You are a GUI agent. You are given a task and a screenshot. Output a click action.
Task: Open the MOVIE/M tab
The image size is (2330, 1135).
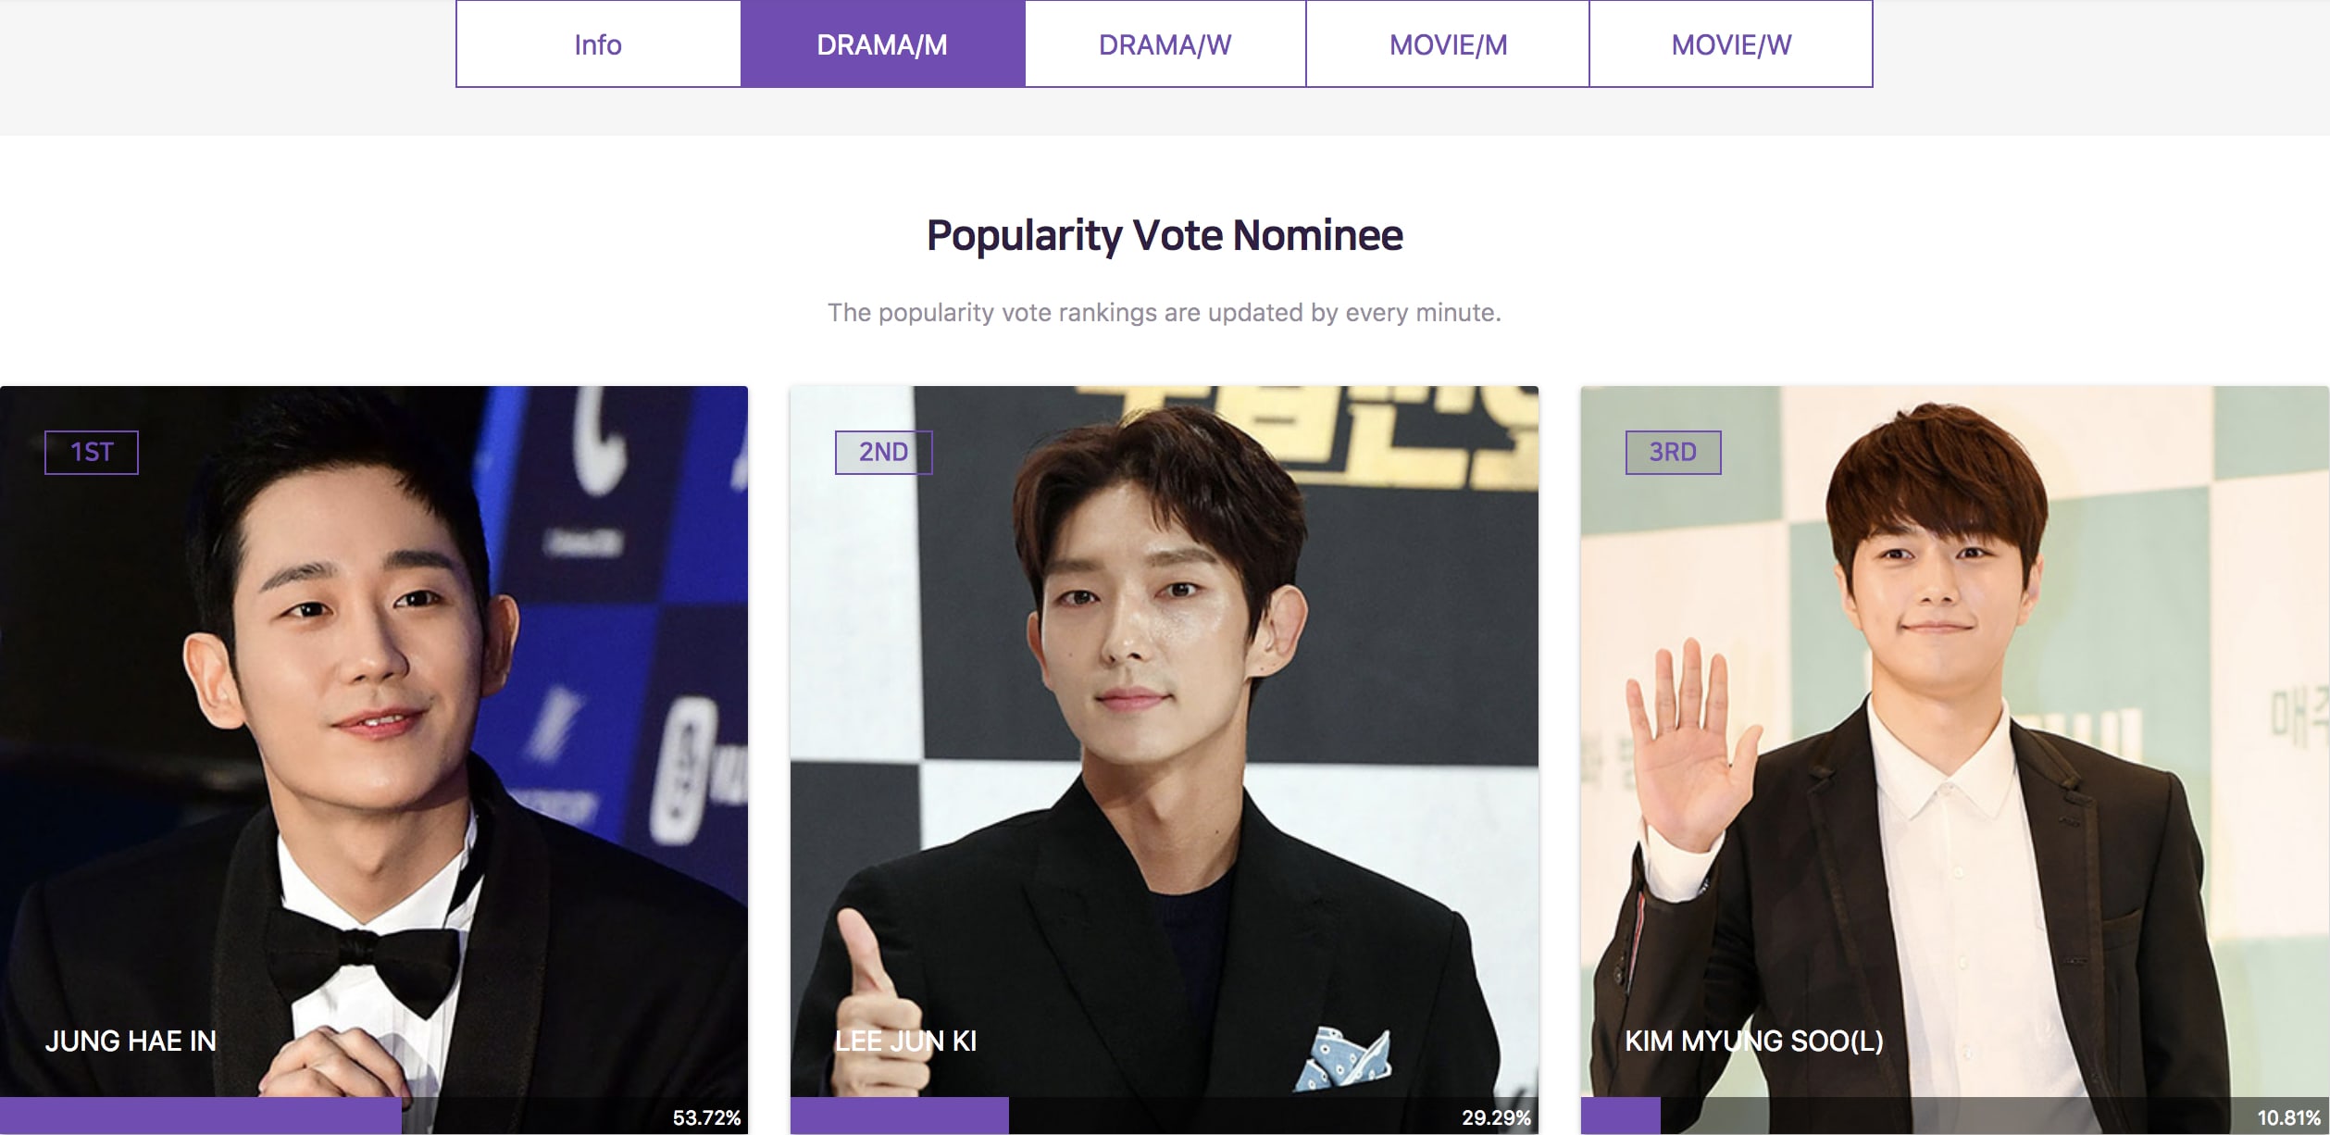pyautogui.click(x=1448, y=44)
